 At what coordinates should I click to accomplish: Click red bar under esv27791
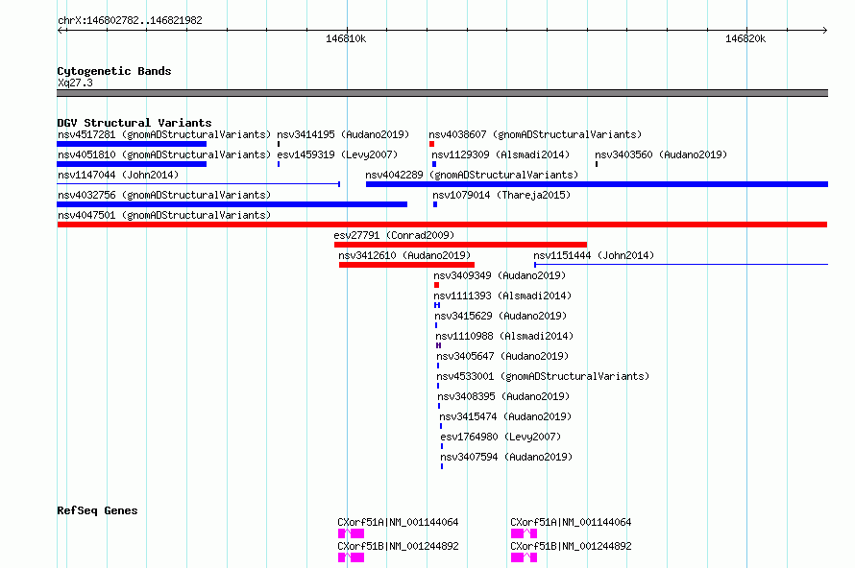[x=460, y=245]
